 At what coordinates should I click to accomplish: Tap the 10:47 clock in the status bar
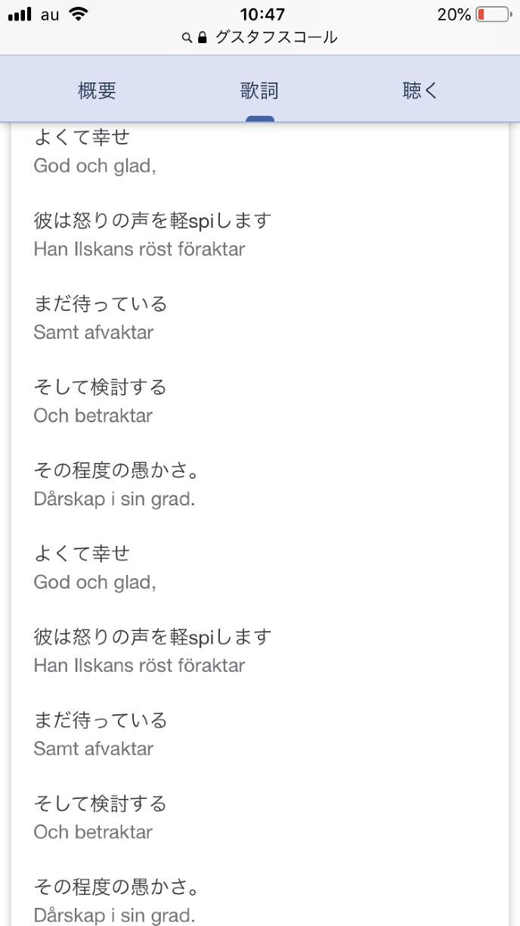[x=262, y=14]
